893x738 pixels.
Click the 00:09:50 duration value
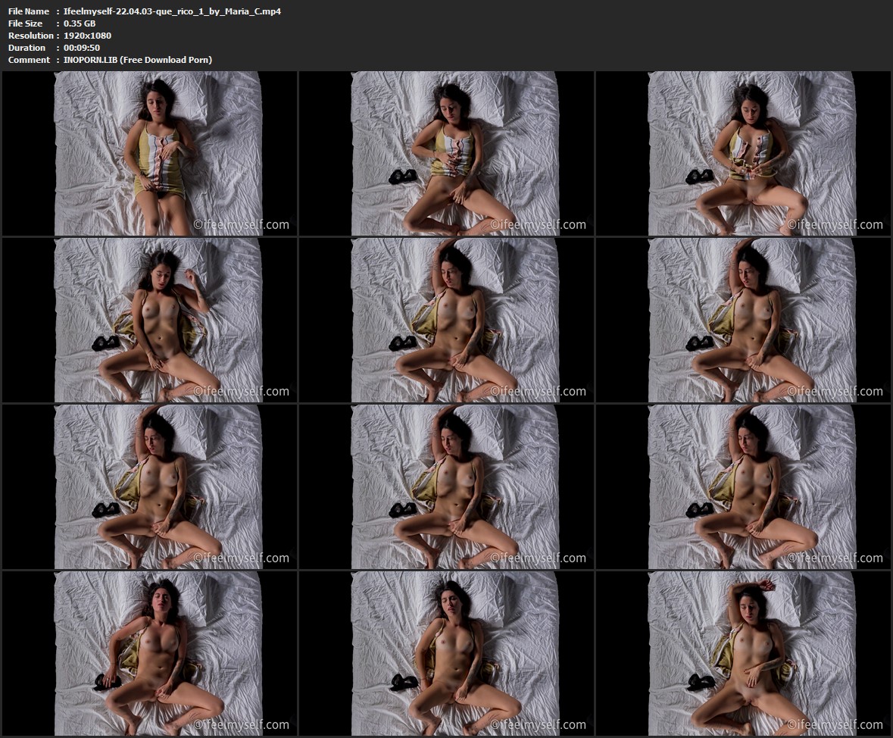coord(81,48)
